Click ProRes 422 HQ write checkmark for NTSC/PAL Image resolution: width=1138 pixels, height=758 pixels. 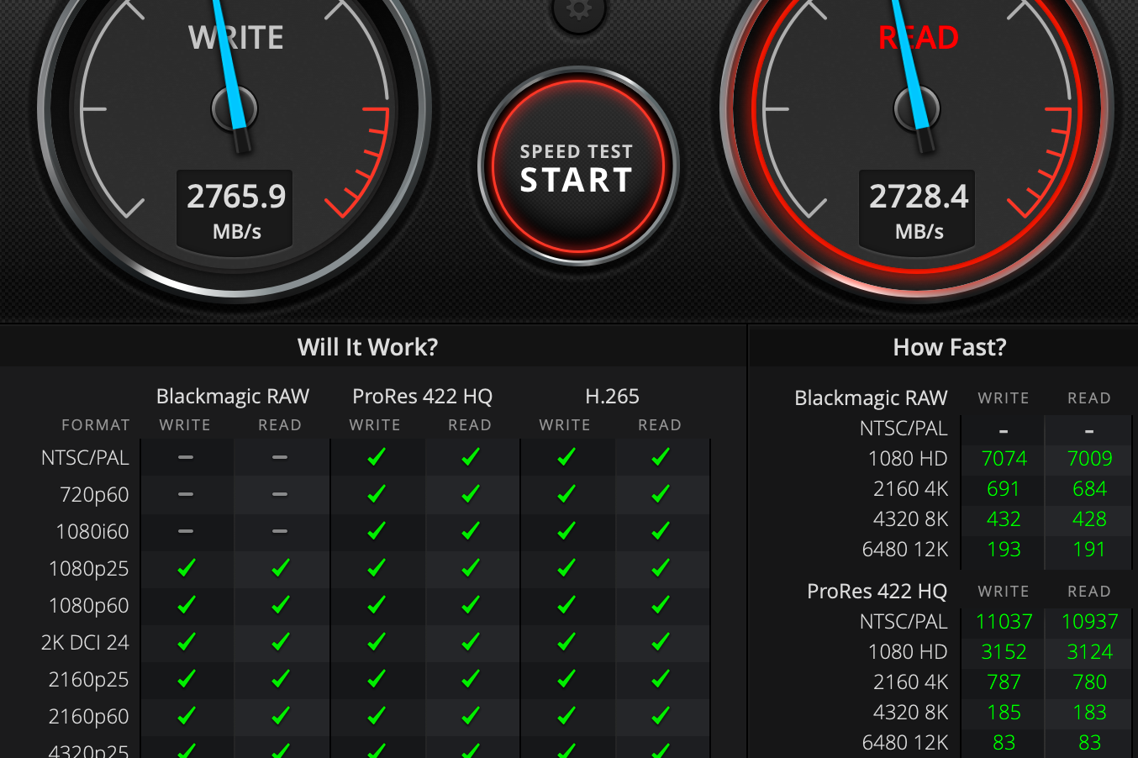(377, 457)
